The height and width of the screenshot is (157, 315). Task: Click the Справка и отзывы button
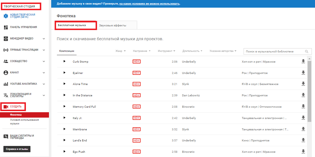[x=17, y=149]
